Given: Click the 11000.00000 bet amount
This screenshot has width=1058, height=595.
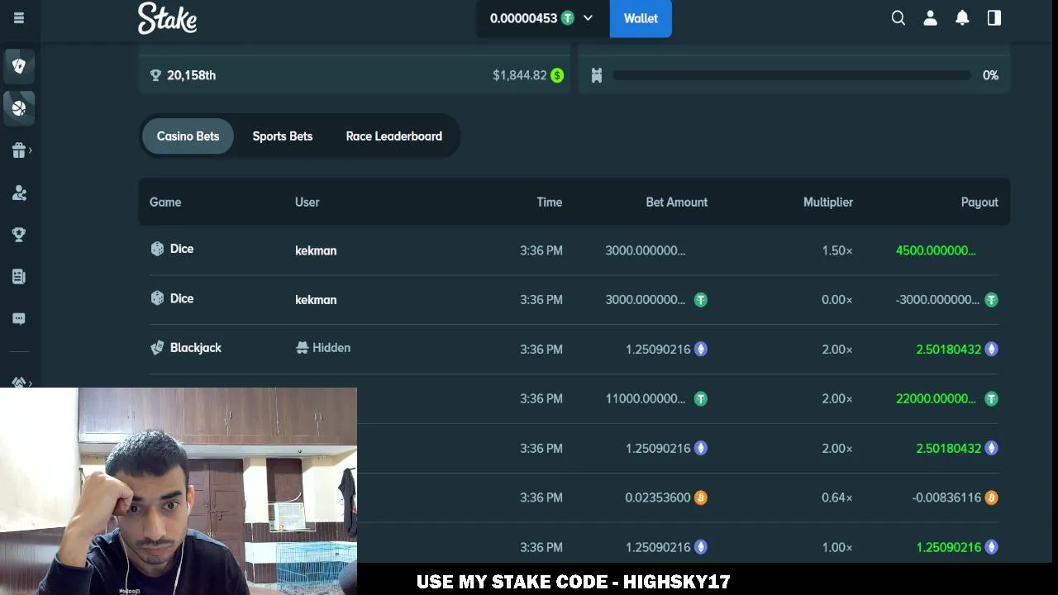Looking at the screenshot, I should 646,399.
